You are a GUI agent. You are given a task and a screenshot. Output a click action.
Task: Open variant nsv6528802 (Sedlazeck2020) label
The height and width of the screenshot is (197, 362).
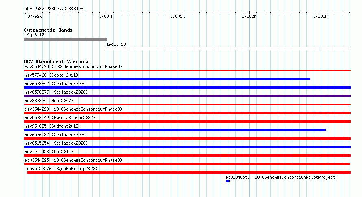click(56, 84)
